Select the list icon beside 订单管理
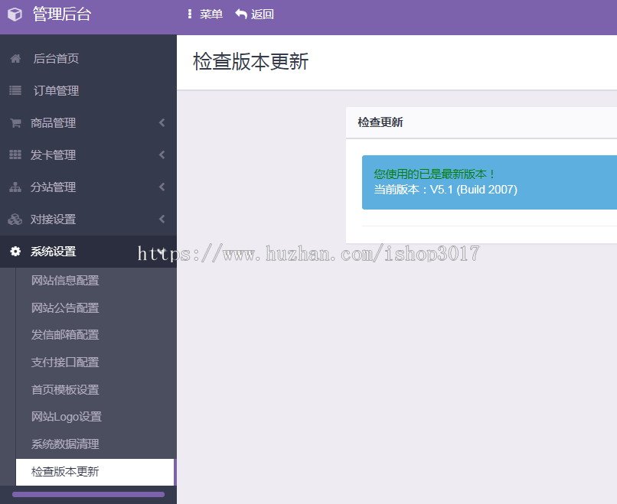Image resolution: width=617 pixels, height=504 pixels. tap(15, 90)
